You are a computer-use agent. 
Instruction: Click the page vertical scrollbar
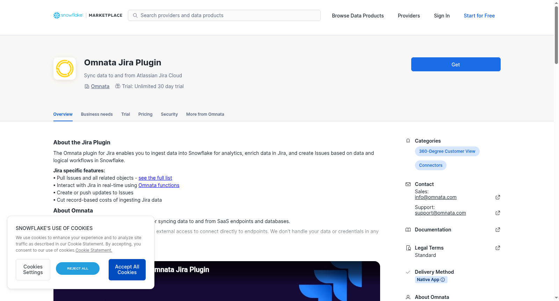click(x=556, y=35)
